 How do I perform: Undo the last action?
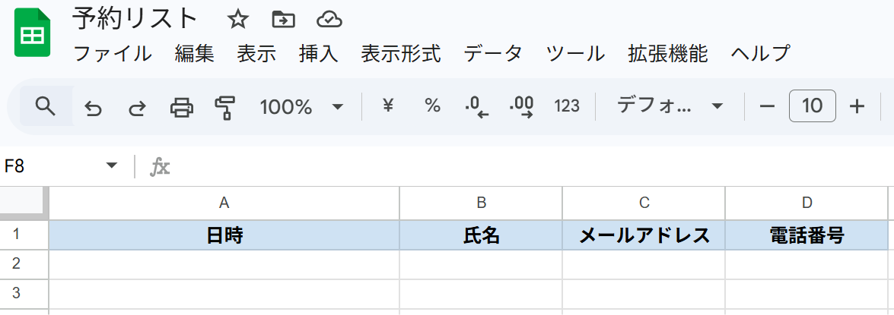[x=93, y=107]
